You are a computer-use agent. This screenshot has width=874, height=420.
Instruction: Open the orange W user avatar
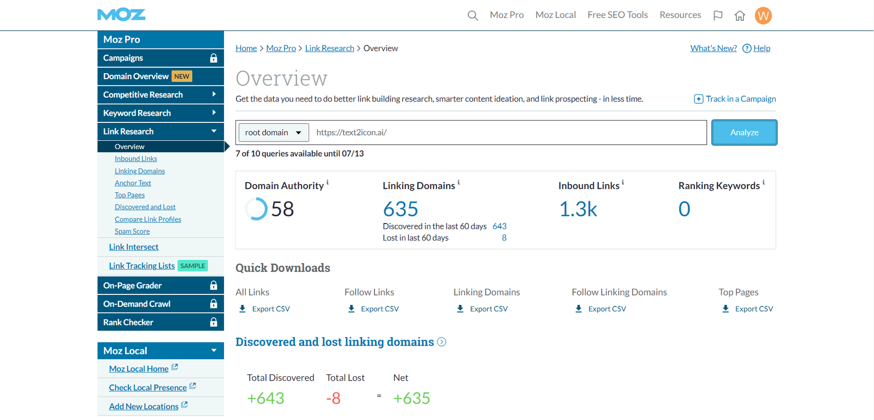[x=763, y=16]
